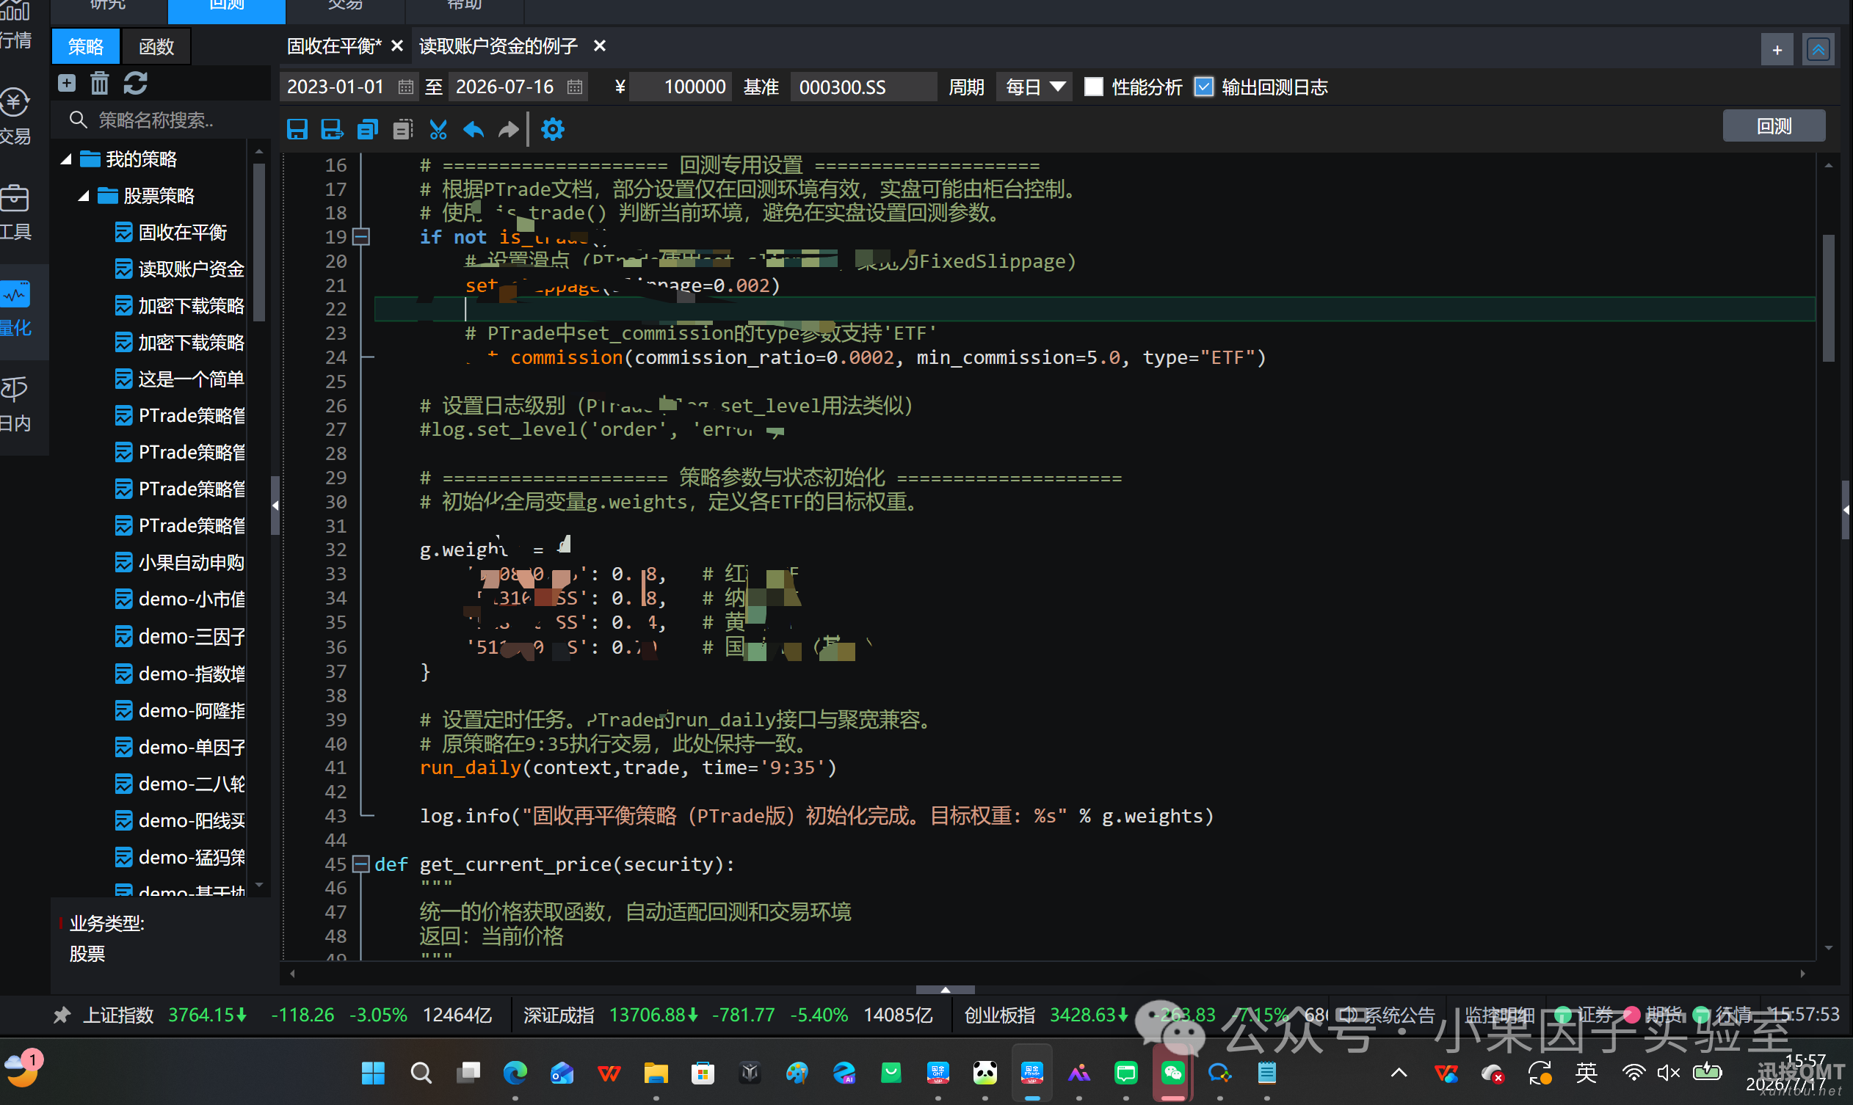
Task: Click the WeChat icon in taskbar
Action: (1172, 1073)
